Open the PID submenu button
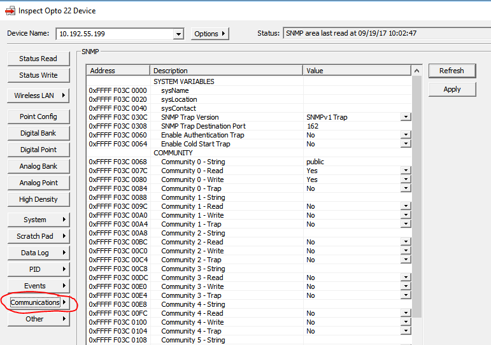Viewport: 491px width, 345px height. [38, 269]
